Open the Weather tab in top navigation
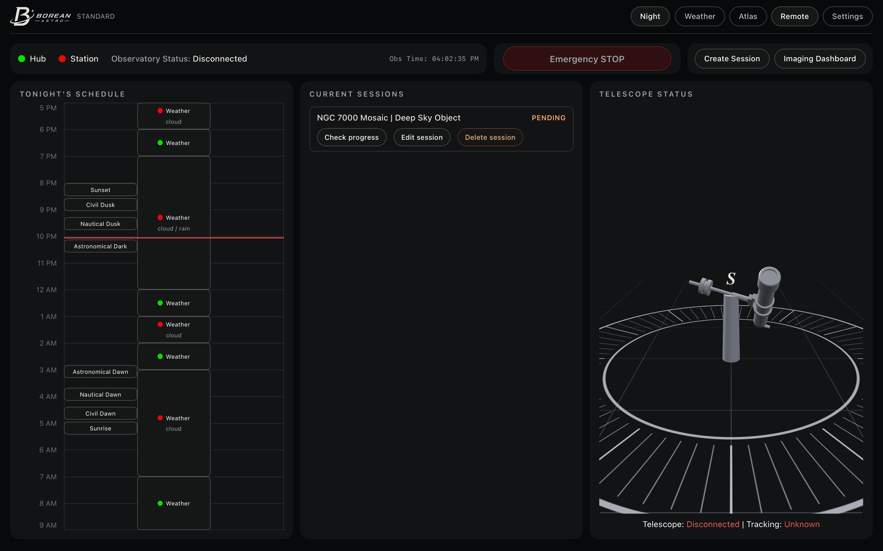883x551 pixels. (699, 16)
